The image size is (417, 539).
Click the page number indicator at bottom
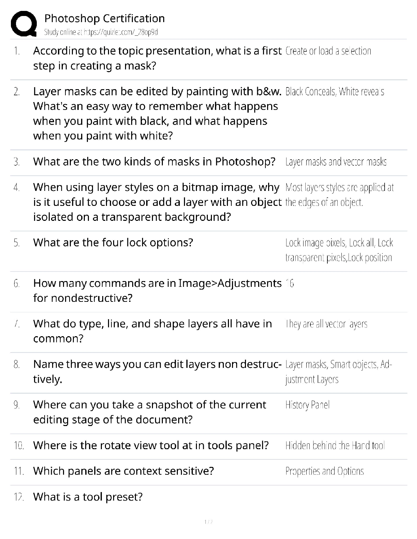pos(208,522)
